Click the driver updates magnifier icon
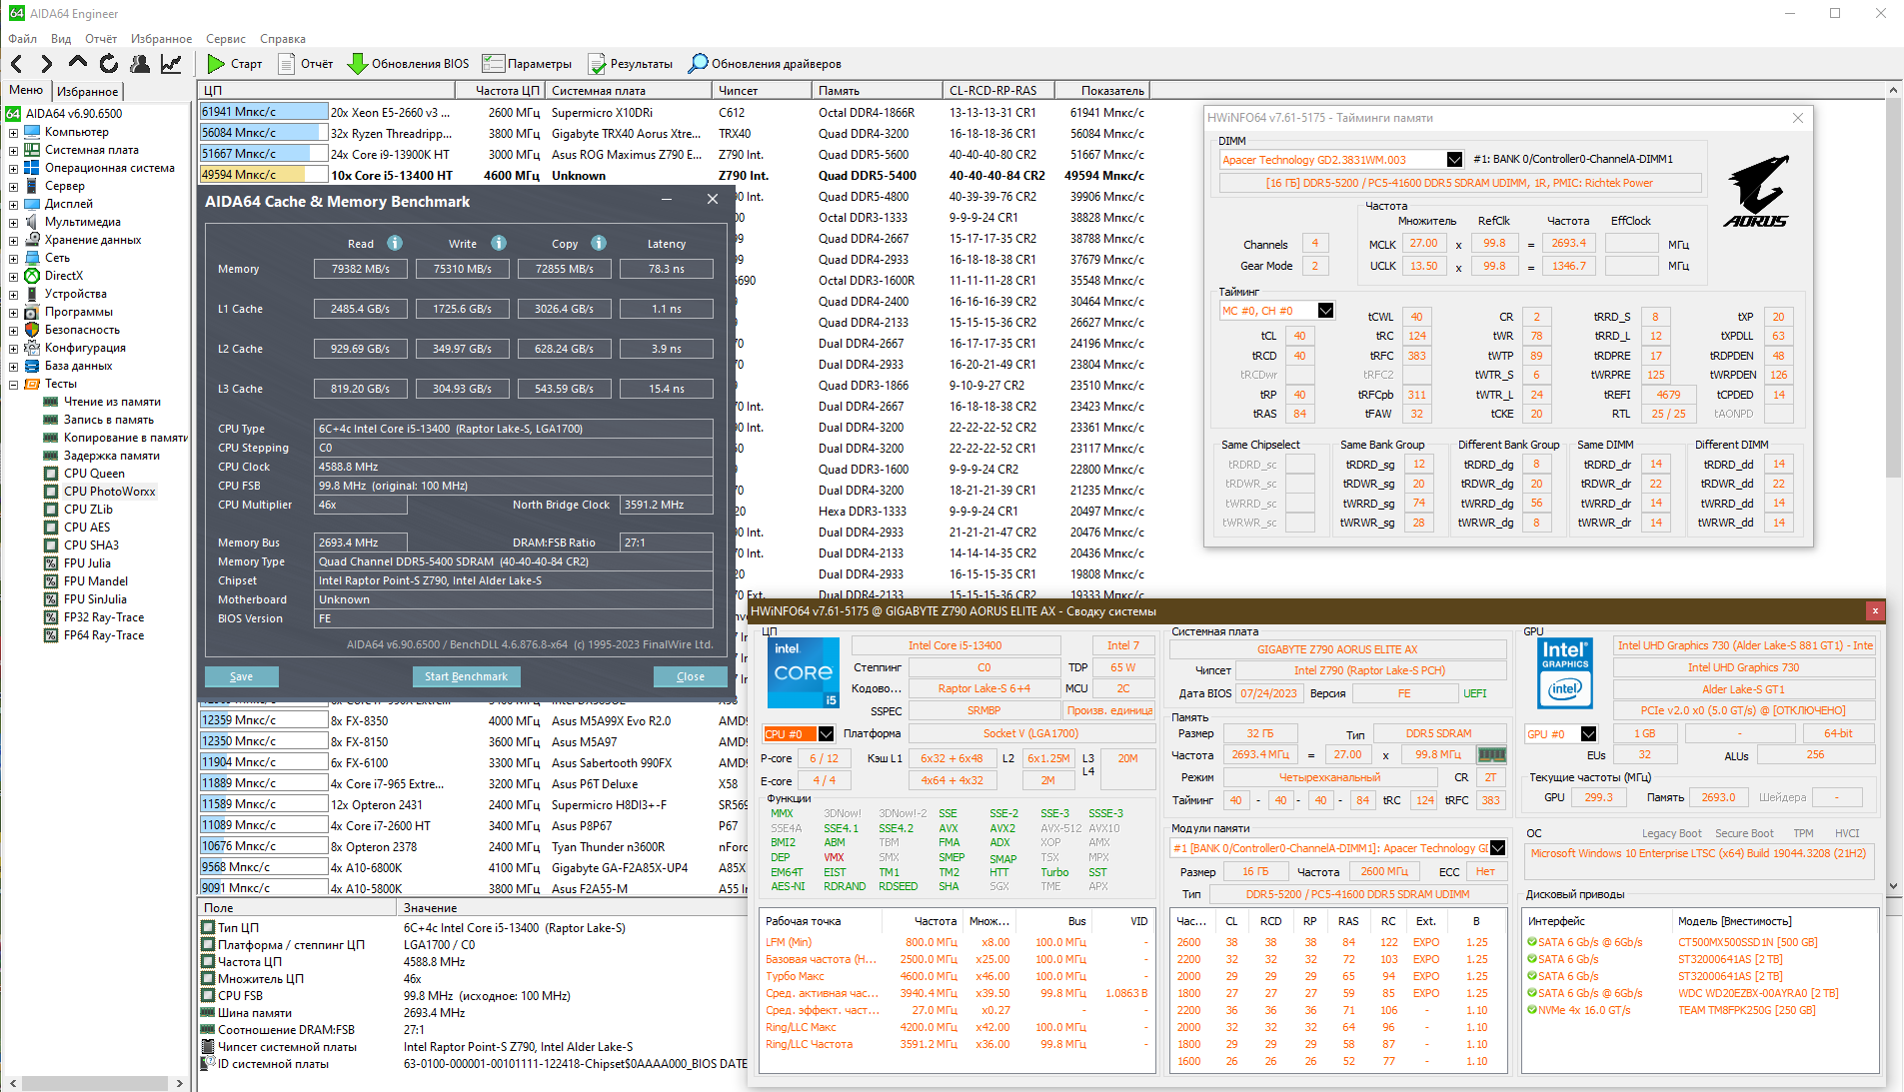This screenshot has width=1904, height=1092. 698,64
